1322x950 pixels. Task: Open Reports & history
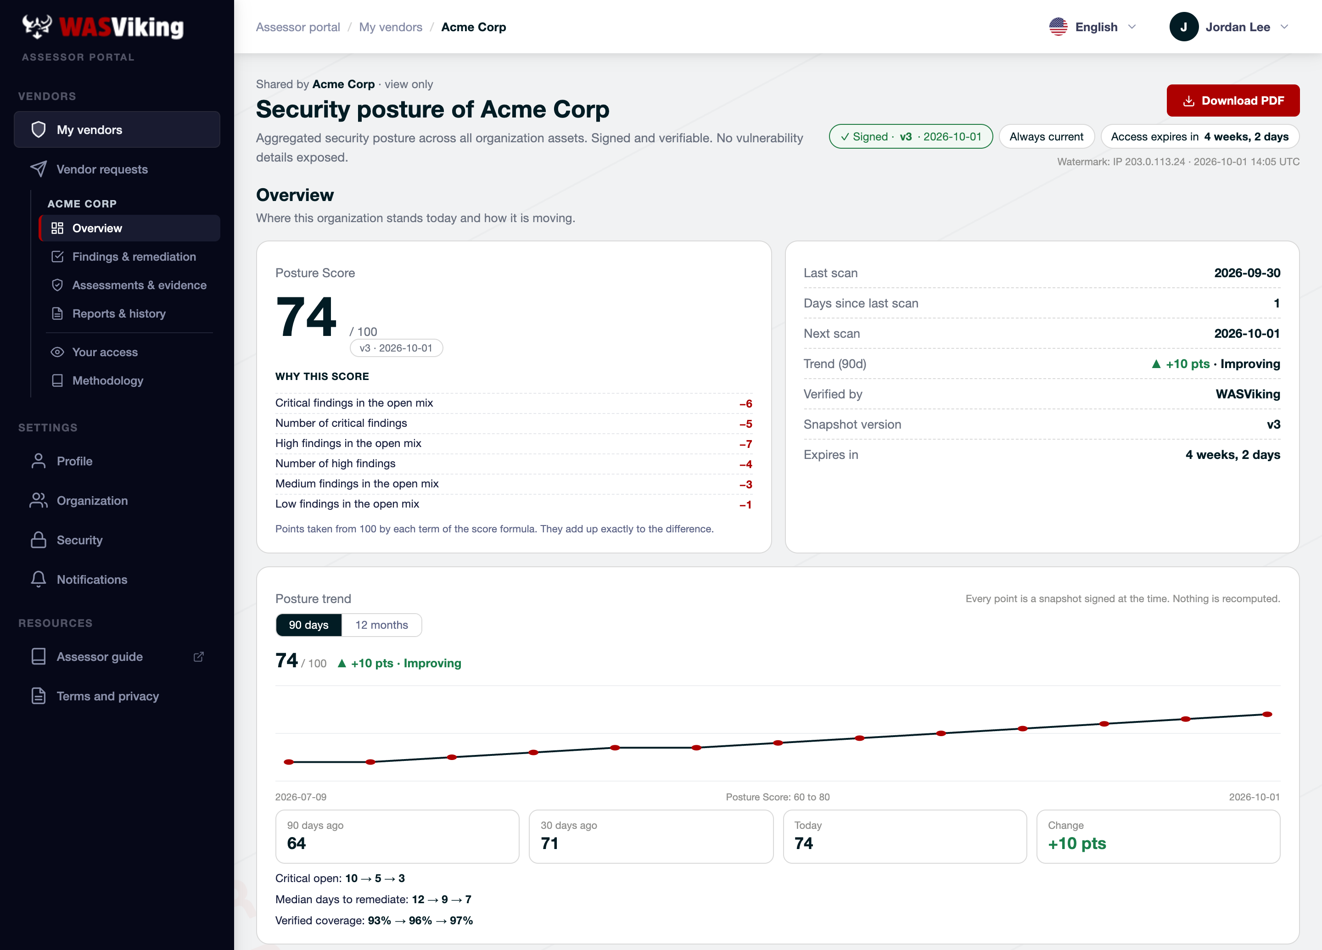tap(129, 313)
